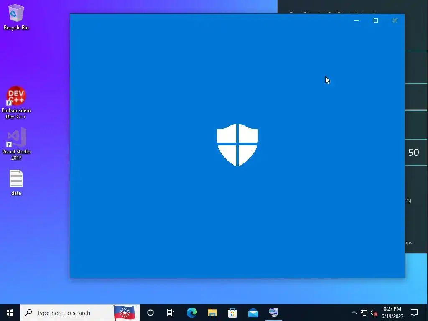Click the Type here to search box
Image resolution: width=428 pixels, height=321 pixels.
(80, 313)
